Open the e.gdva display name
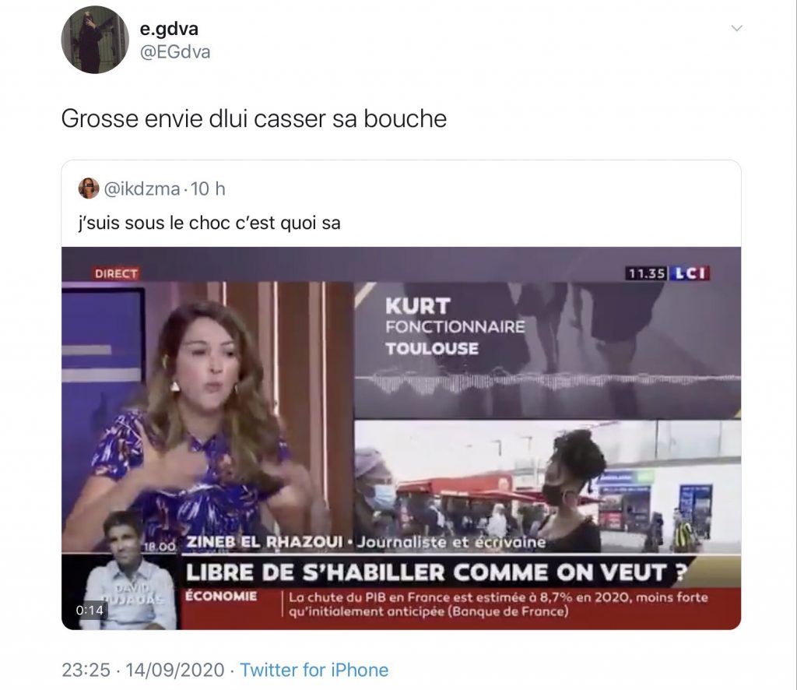Screen dimensions: 797x690 point(169,29)
